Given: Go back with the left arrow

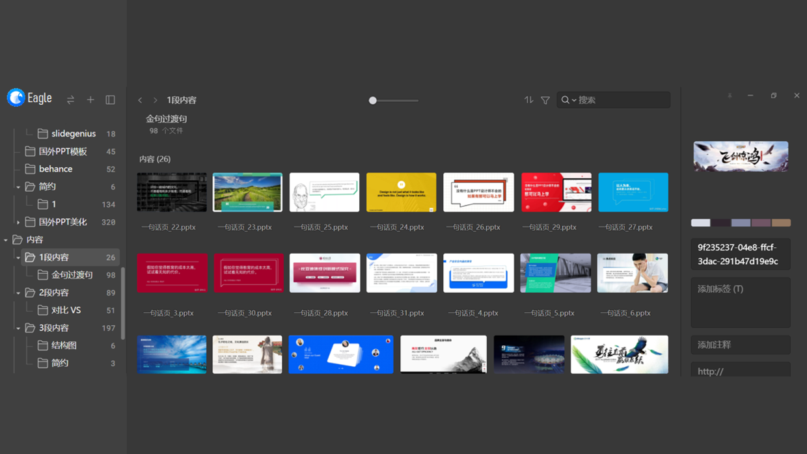Looking at the screenshot, I should (140, 100).
